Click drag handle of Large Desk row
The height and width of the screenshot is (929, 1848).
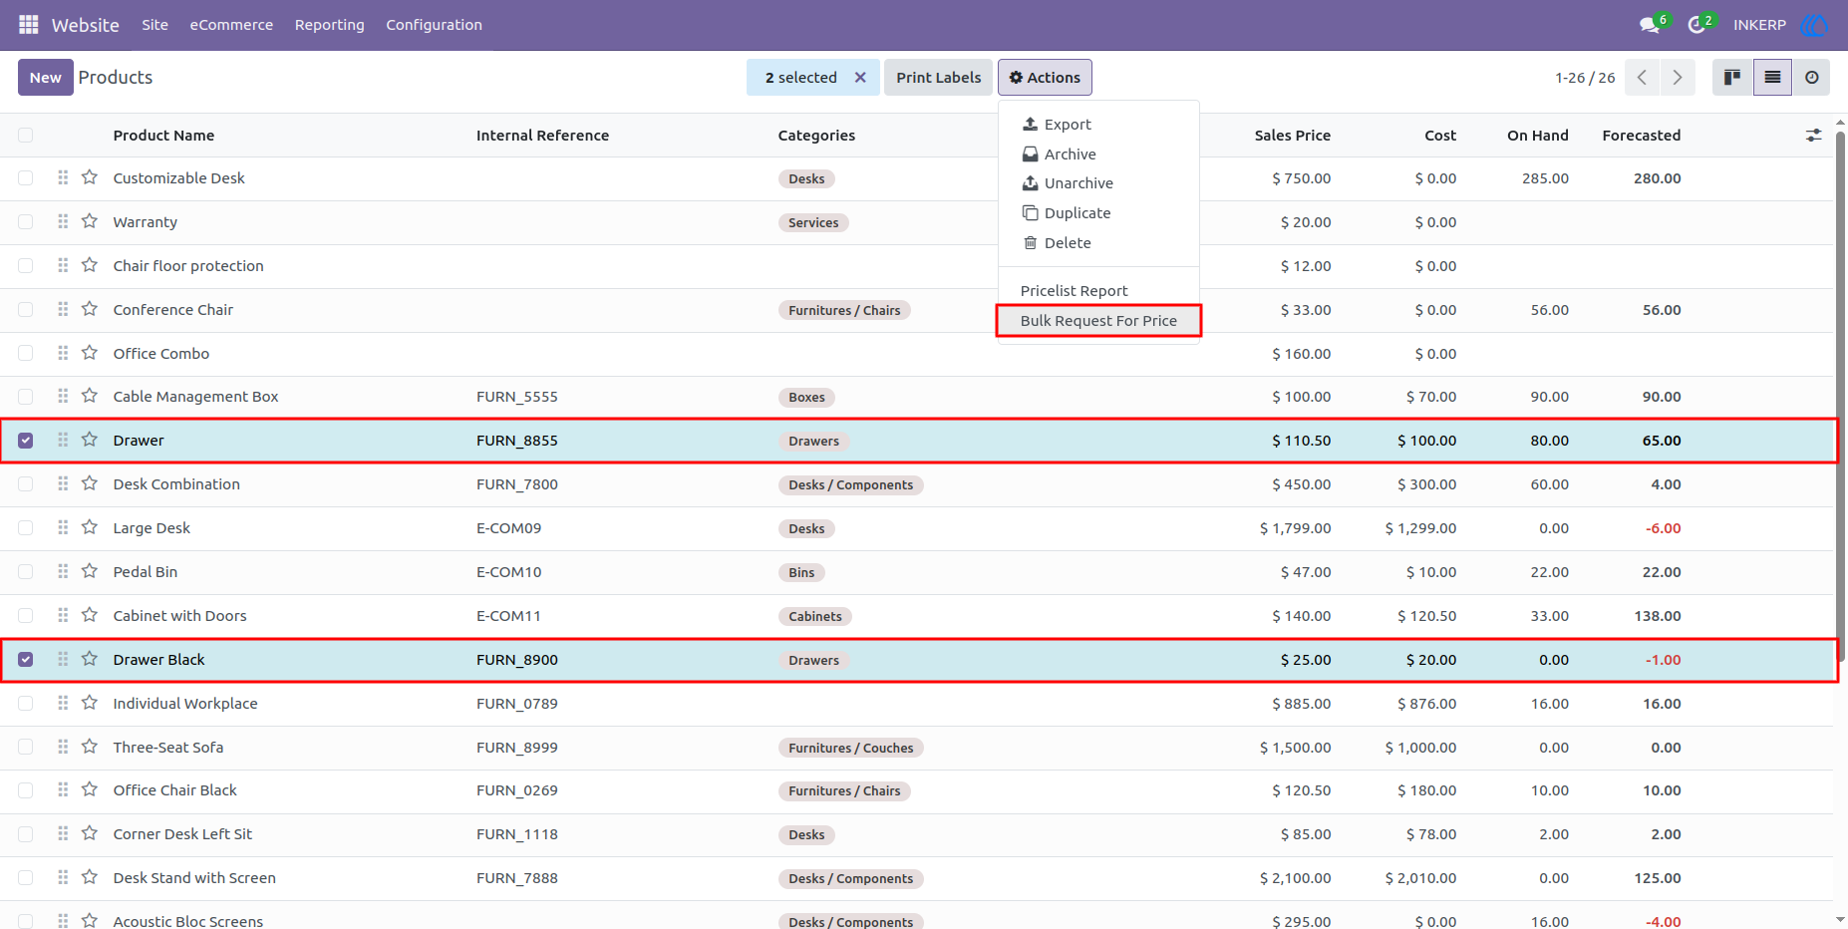[x=63, y=527]
